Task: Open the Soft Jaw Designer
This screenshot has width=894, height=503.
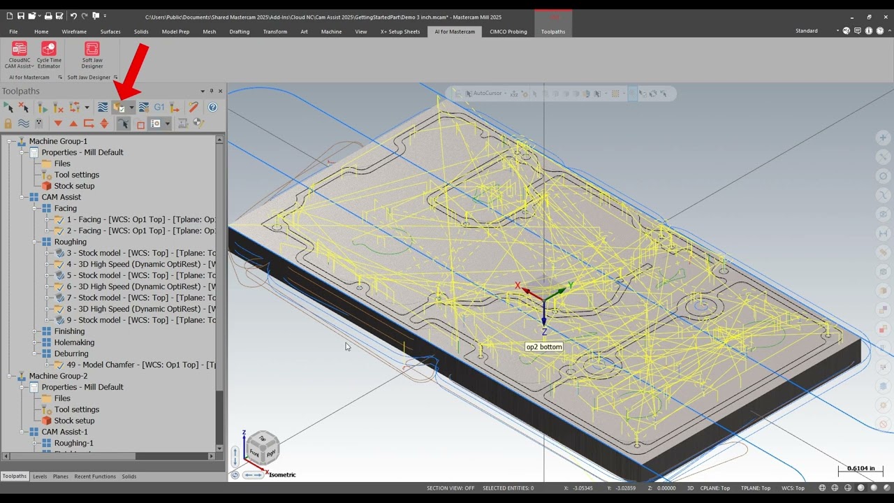Action: point(92,54)
